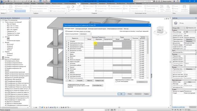
Task: Click Видимость/графика ribbon icon
Action: [x=16, y=6]
